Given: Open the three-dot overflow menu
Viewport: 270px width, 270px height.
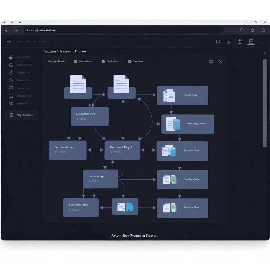Looking at the screenshot, I should (262, 41).
